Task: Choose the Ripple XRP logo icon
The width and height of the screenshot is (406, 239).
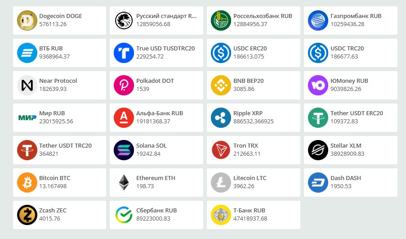Action: [221, 117]
